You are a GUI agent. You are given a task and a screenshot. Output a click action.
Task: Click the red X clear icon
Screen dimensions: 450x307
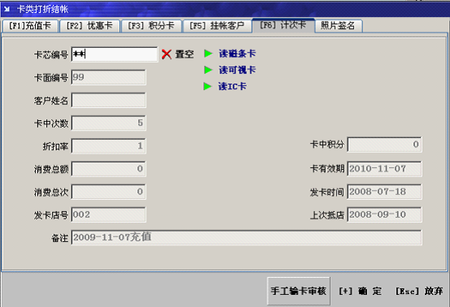167,54
